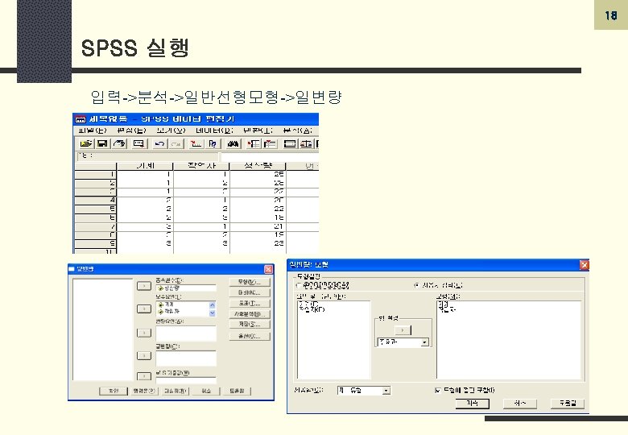628x435 pixels.
Task: Click Cancel (취소) in Model dialog
Action: [520, 404]
